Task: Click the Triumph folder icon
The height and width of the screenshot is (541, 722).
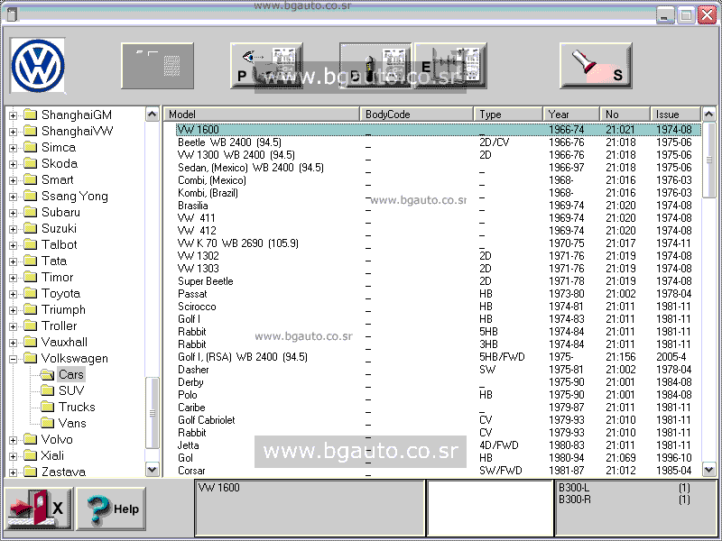Action: [x=31, y=309]
